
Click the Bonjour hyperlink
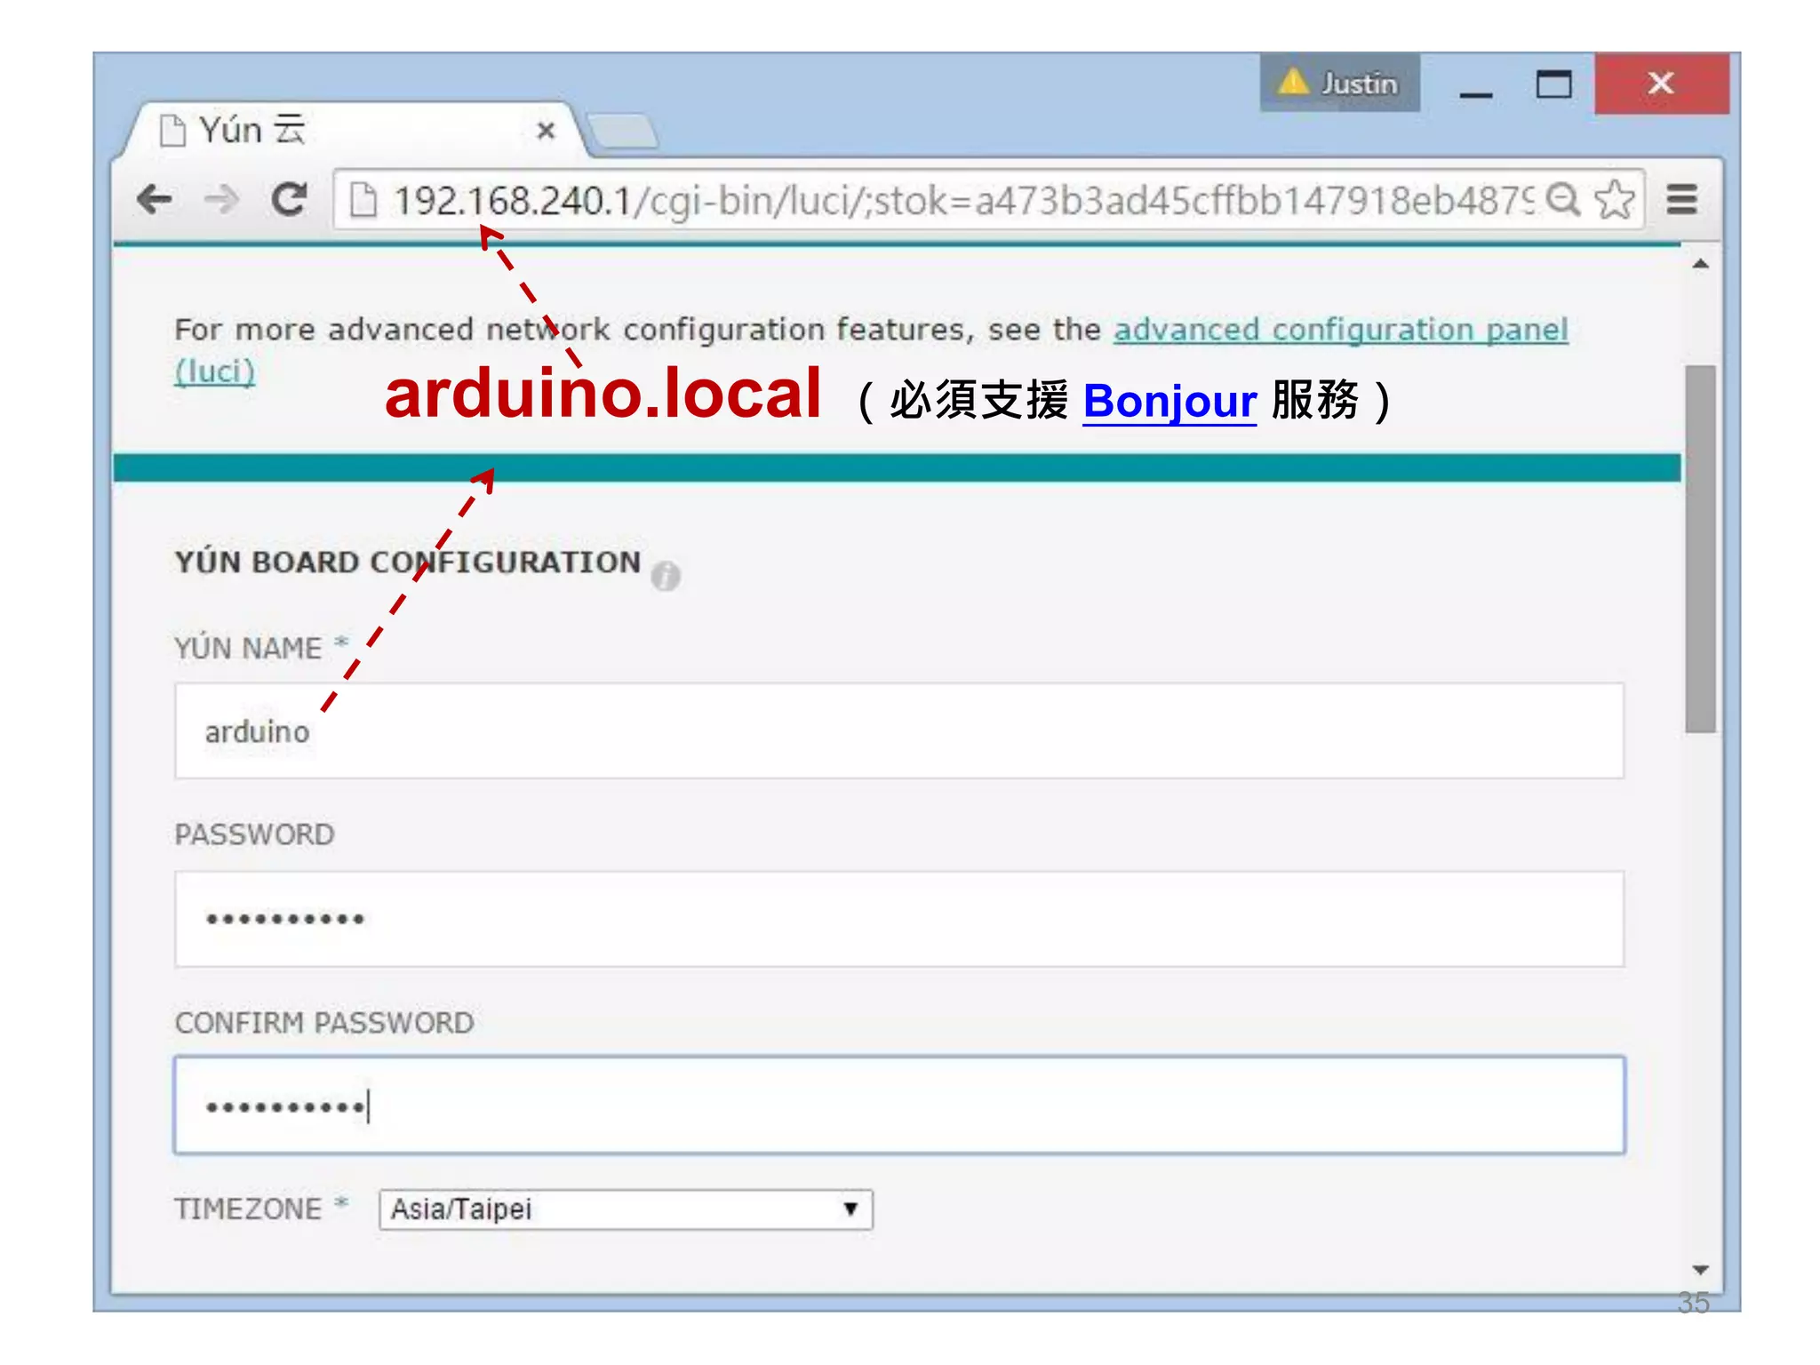1169,402
